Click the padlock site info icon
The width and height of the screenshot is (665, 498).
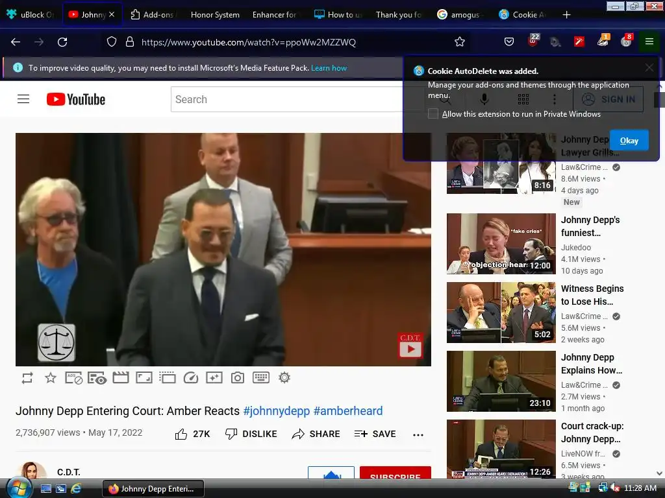(x=130, y=42)
